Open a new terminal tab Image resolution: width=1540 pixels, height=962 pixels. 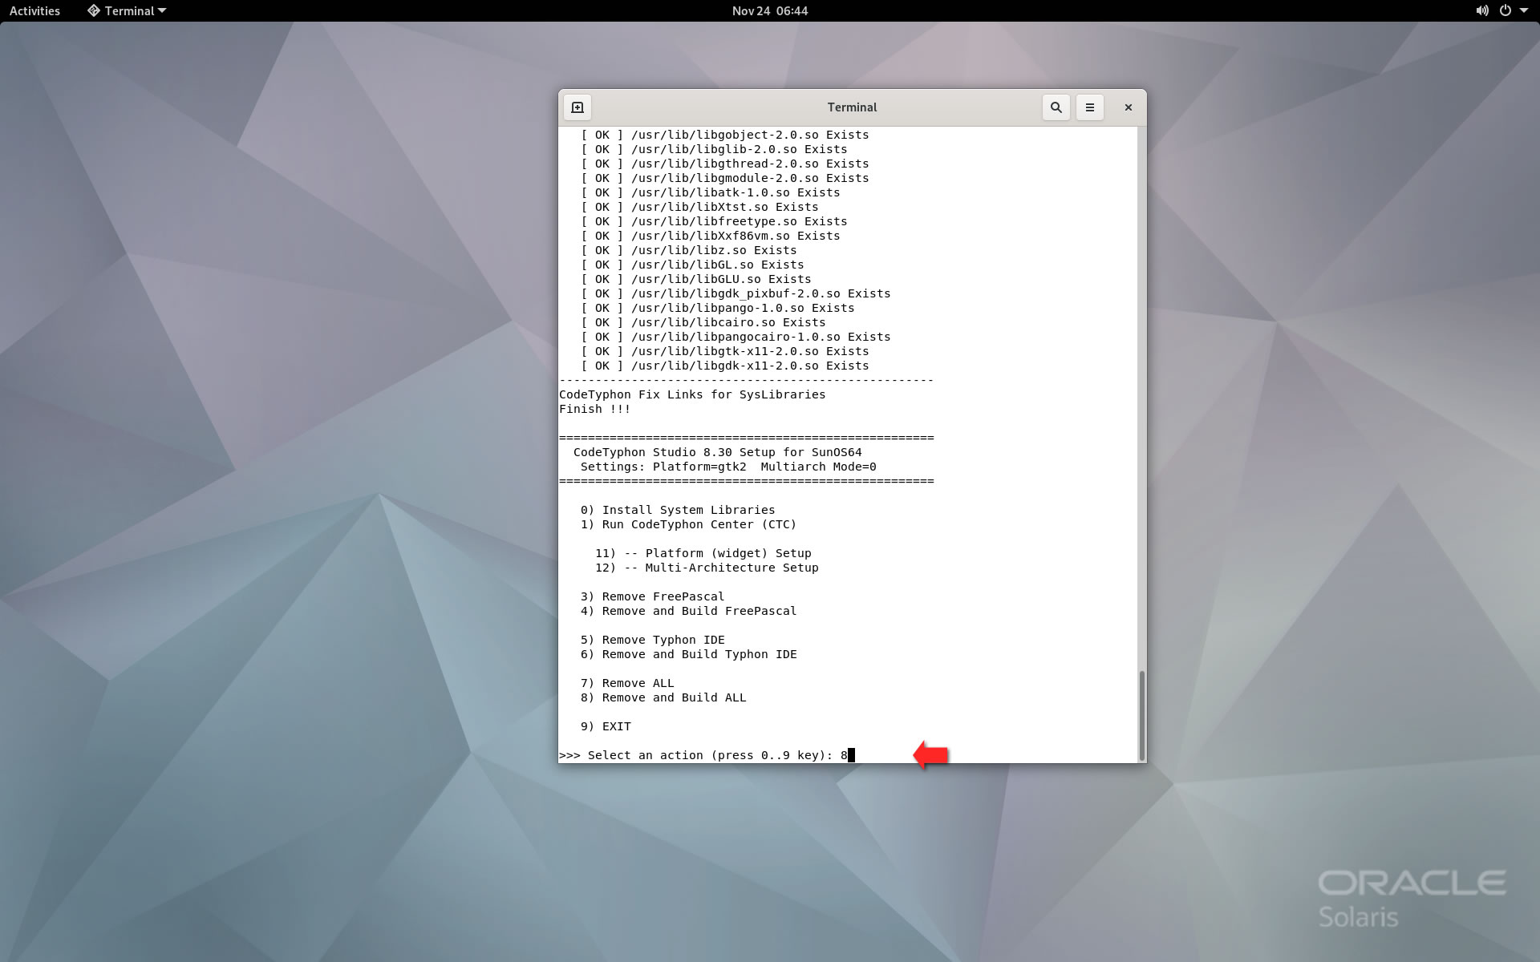[x=577, y=107]
